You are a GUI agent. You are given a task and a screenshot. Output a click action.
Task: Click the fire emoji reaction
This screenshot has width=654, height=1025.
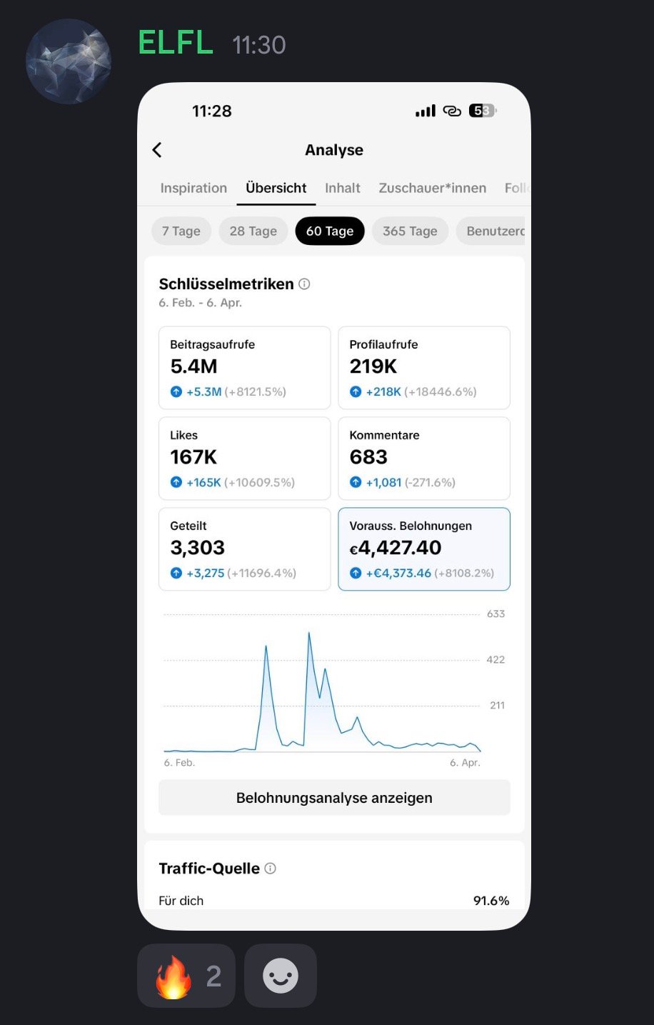(186, 976)
